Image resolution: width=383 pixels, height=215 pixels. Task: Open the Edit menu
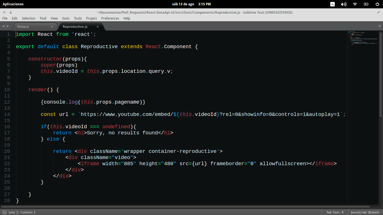(15, 18)
